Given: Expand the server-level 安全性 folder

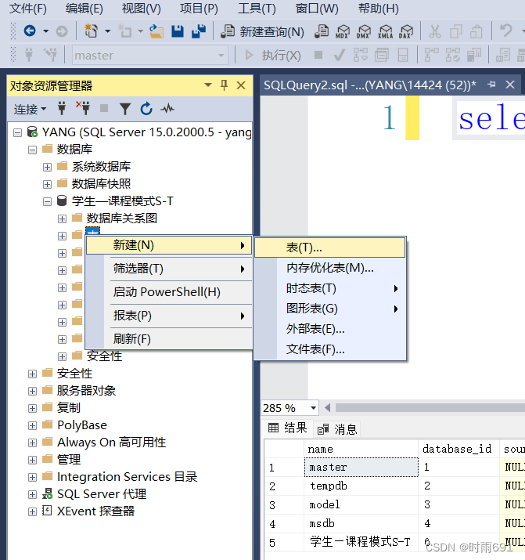Looking at the screenshot, I should point(32,374).
